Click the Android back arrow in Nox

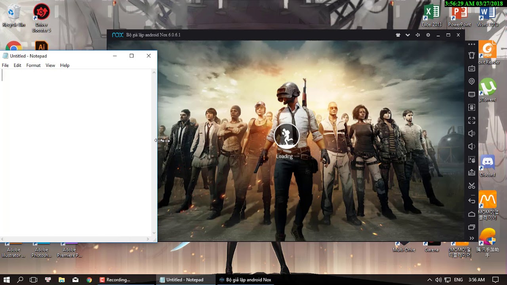pos(471,201)
